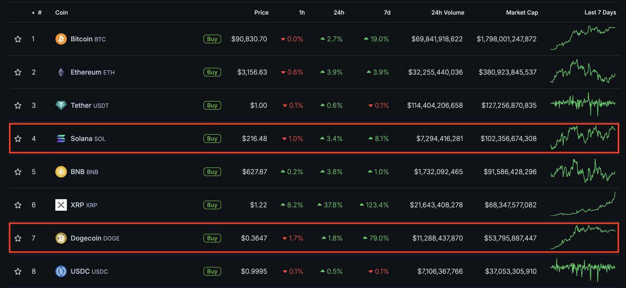This screenshot has height=288, width=626.
Task: Open the XRP coin name link
Action: [x=83, y=205]
